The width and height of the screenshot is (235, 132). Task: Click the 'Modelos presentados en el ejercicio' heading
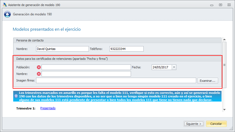(47, 29)
